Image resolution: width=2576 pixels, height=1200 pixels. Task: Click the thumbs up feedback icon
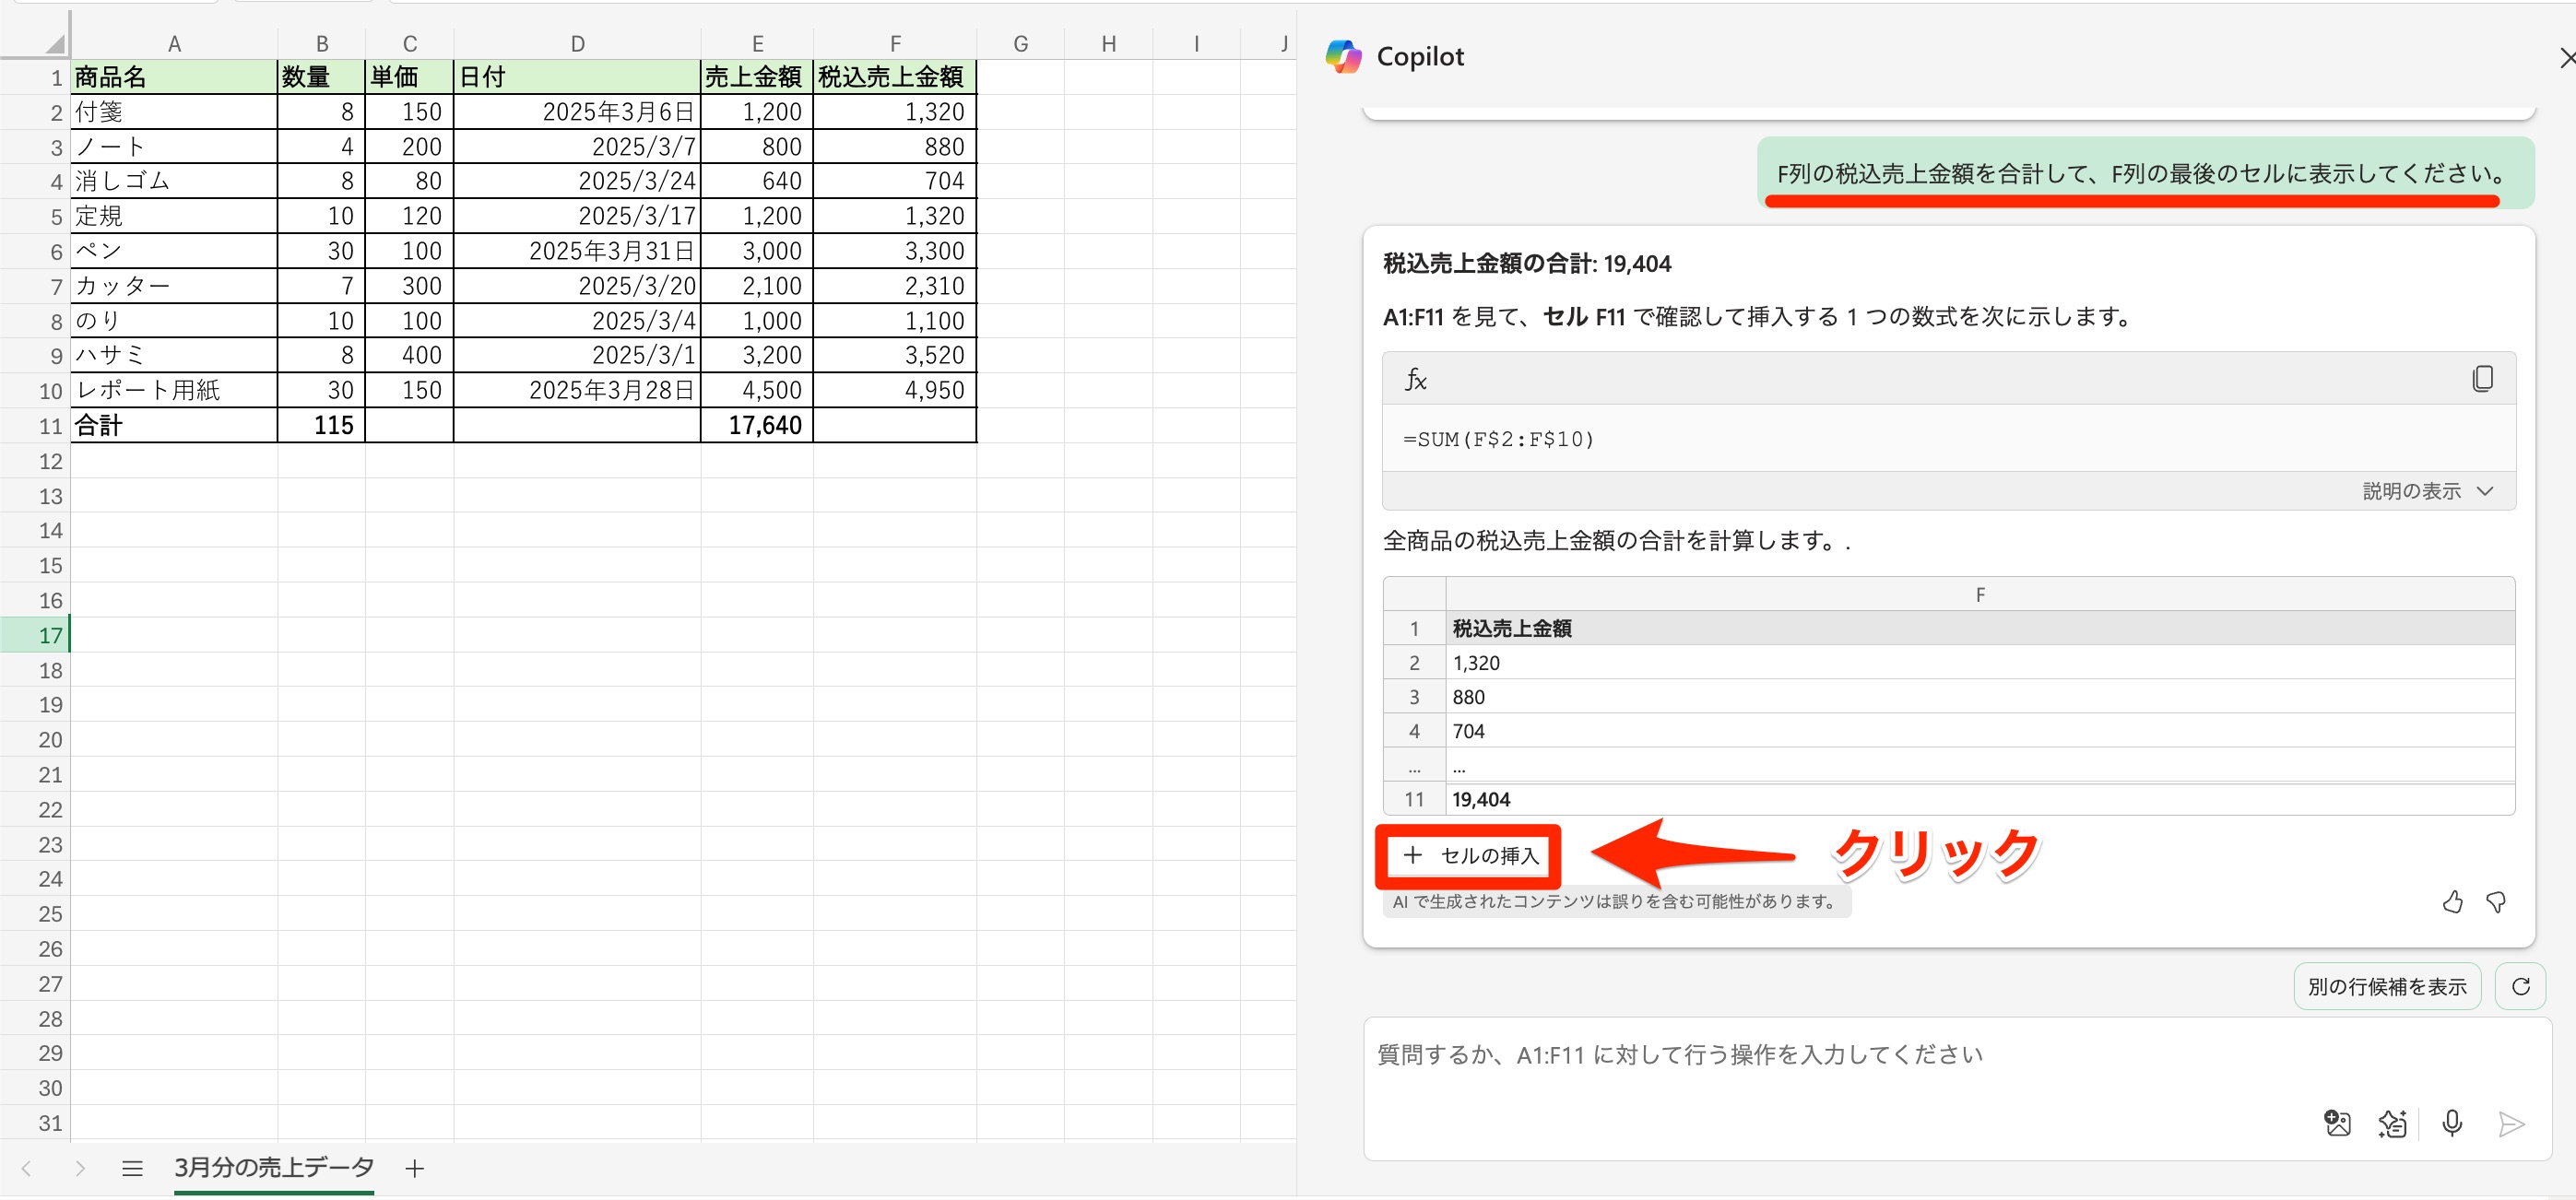coord(2452,902)
